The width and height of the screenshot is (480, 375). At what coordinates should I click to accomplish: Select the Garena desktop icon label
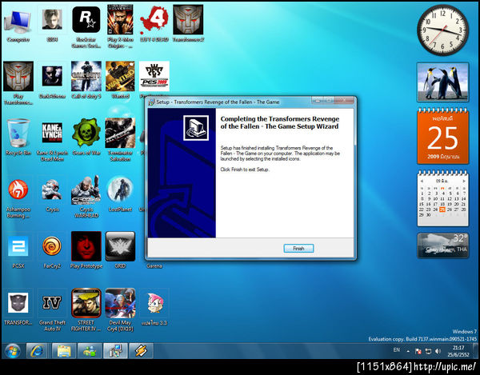coord(154,266)
